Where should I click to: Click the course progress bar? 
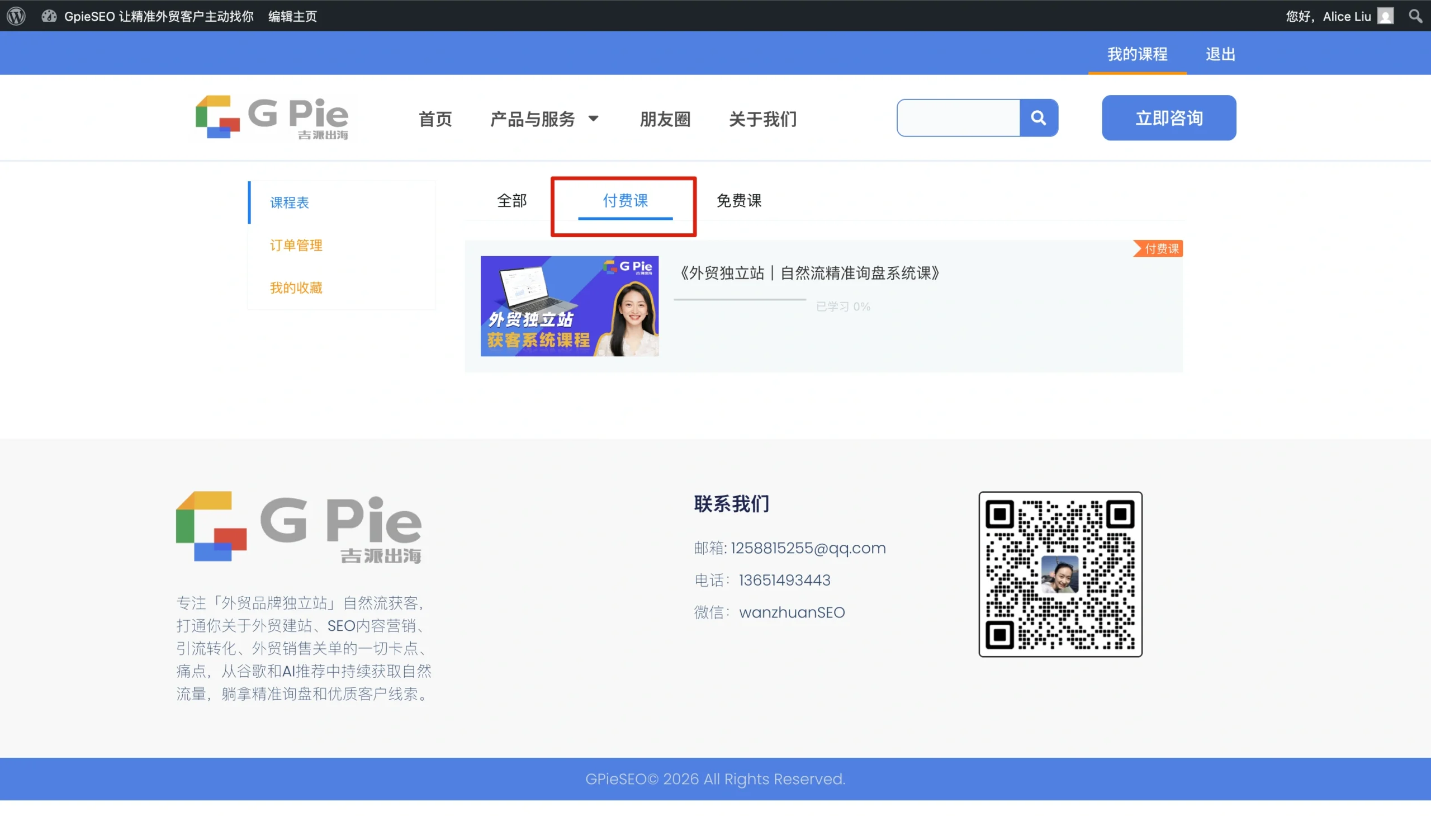pyautogui.click(x=740, y=300)
